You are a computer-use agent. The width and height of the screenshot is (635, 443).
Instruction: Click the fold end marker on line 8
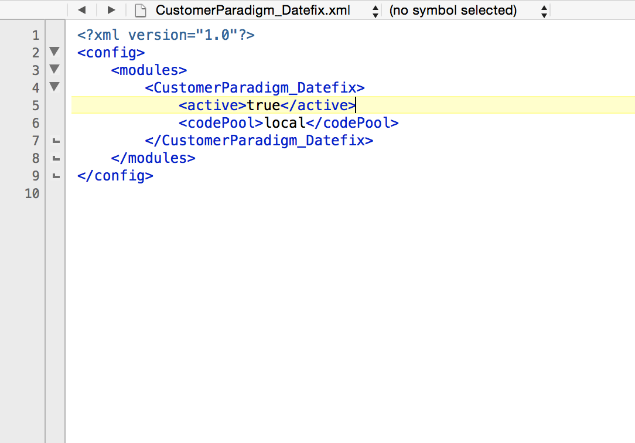point(56,158)
